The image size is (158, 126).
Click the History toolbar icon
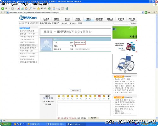click(x=49, y=9)
